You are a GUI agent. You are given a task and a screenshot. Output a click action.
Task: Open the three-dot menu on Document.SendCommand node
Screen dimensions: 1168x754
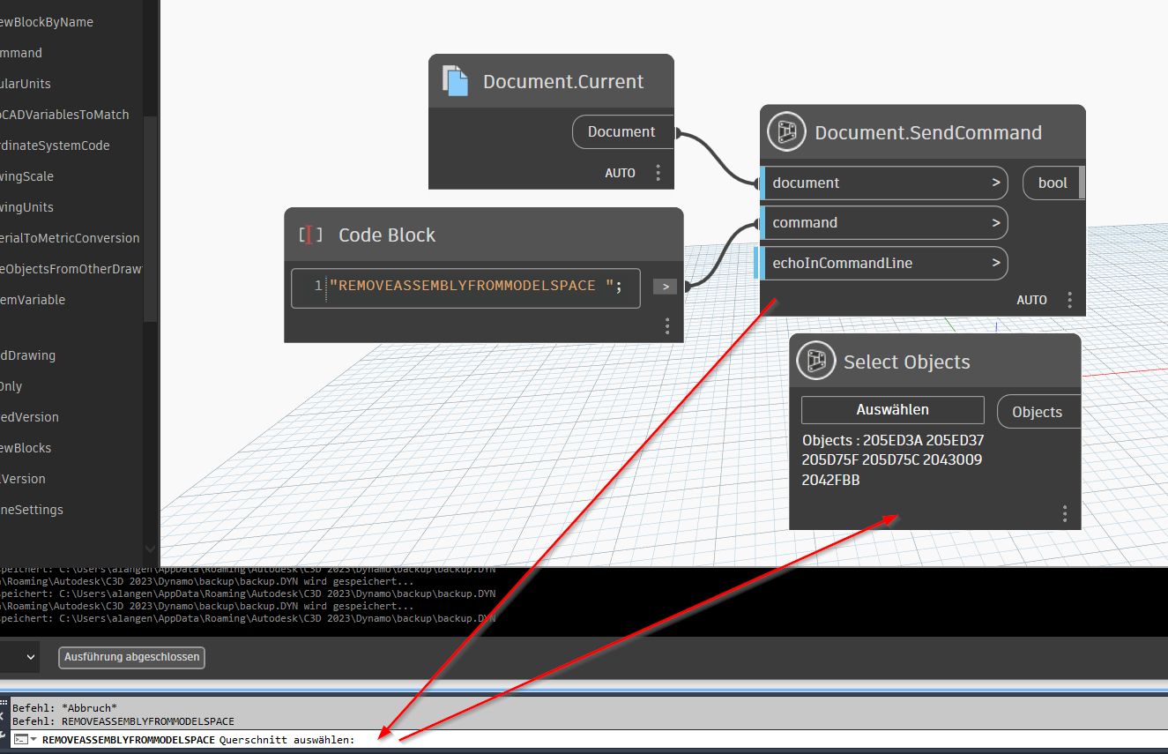coord(1069,300)
